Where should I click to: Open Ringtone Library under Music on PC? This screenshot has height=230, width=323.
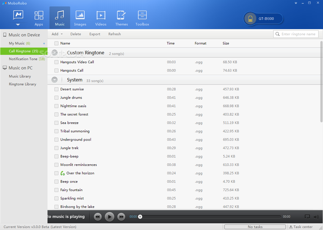click(22, 84)
